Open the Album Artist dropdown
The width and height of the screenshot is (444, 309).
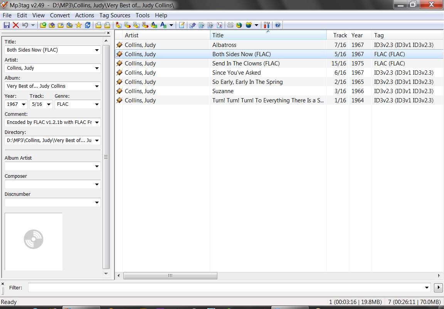[97, 166]
